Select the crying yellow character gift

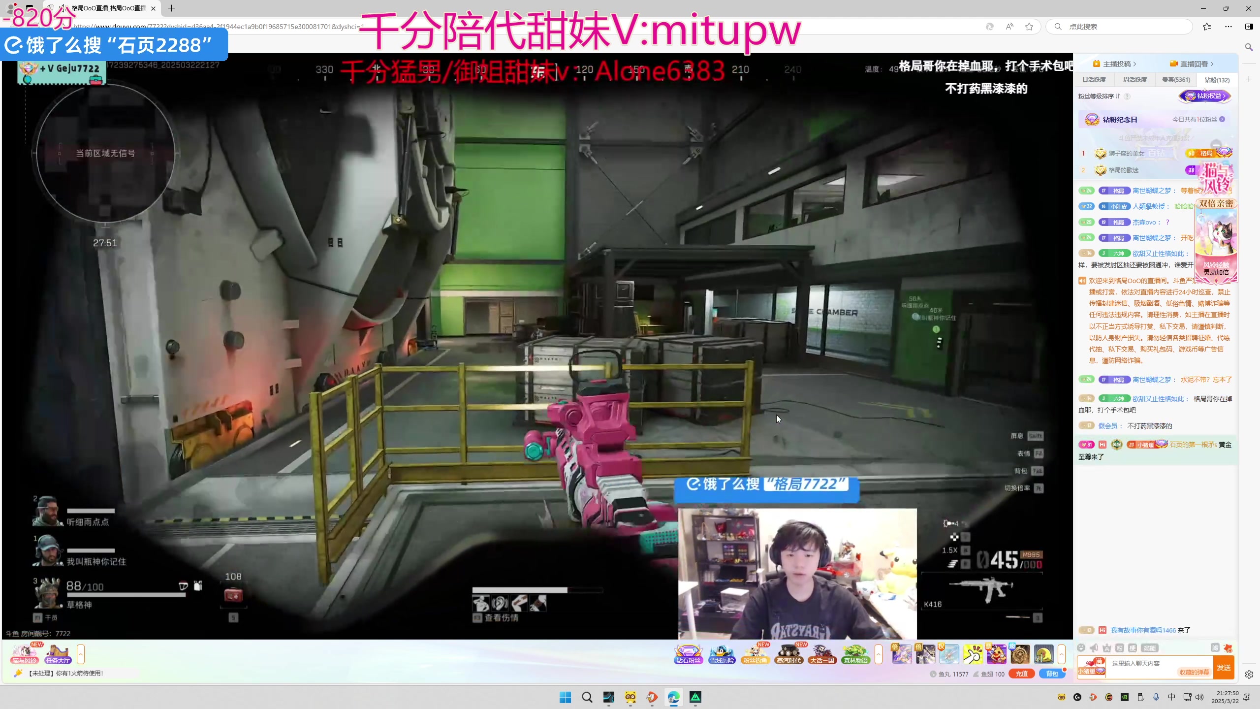(1044, 654)
